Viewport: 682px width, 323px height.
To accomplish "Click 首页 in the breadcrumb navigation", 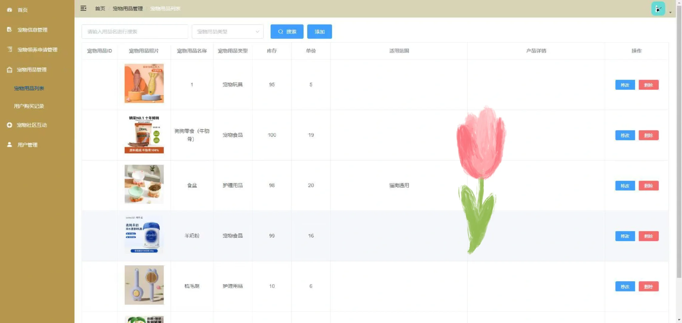I will (x=100, y=8).
